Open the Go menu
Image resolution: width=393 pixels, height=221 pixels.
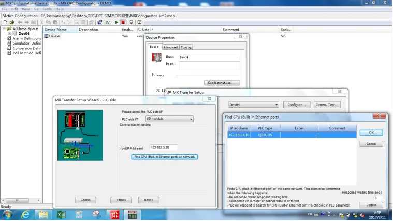[36, 9]
